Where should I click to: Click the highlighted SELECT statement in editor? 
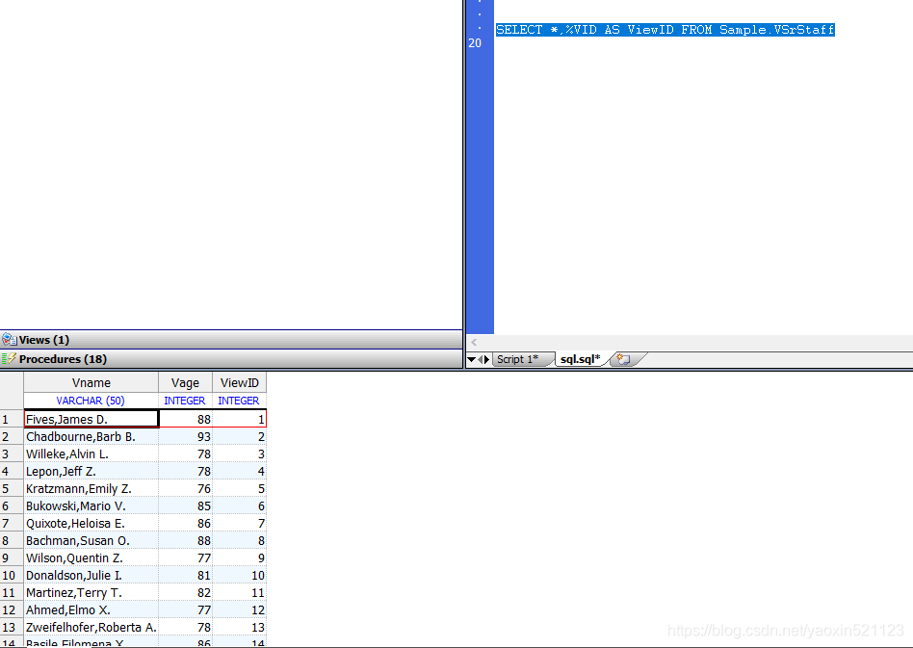(665, 30)
